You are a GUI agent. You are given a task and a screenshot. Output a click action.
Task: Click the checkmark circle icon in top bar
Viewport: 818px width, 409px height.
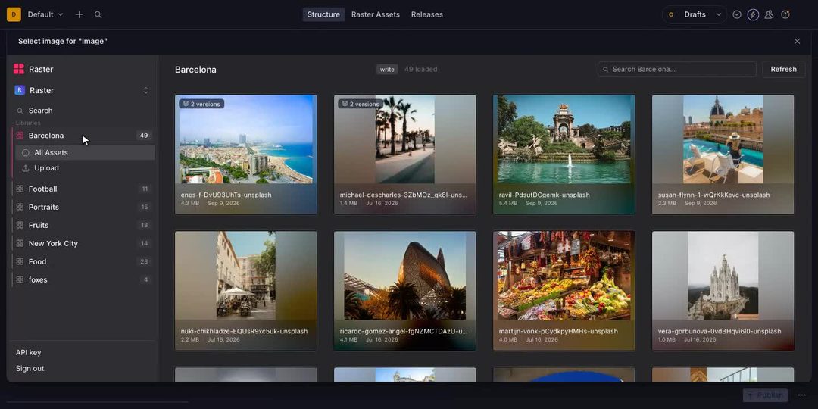pos(737,14)
